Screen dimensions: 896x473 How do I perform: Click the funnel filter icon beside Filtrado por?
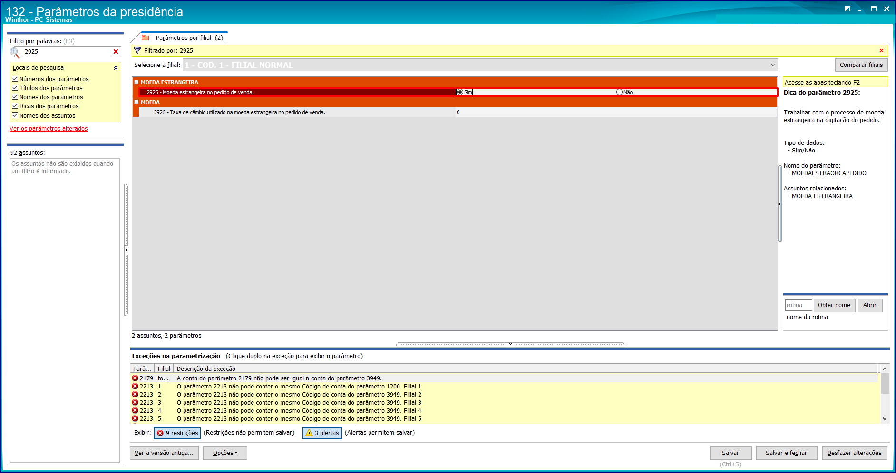(x=137, y=50)
